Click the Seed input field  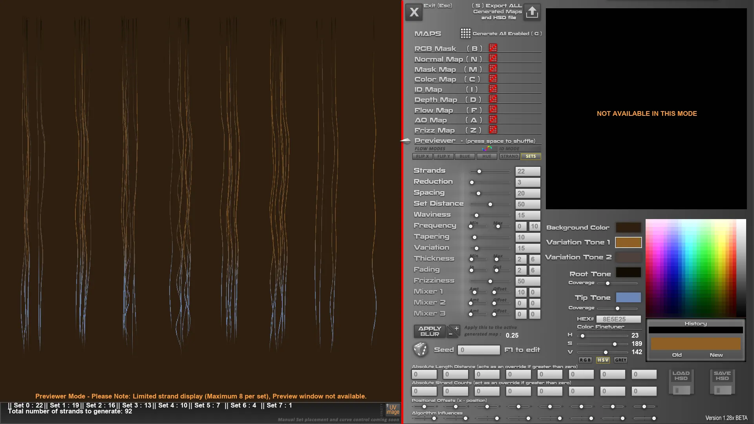point(478,350)
